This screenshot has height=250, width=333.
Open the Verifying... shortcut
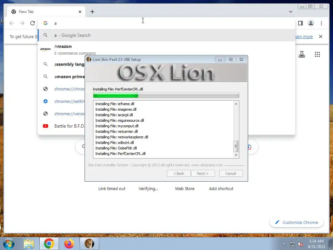click(x=148, y=188)
